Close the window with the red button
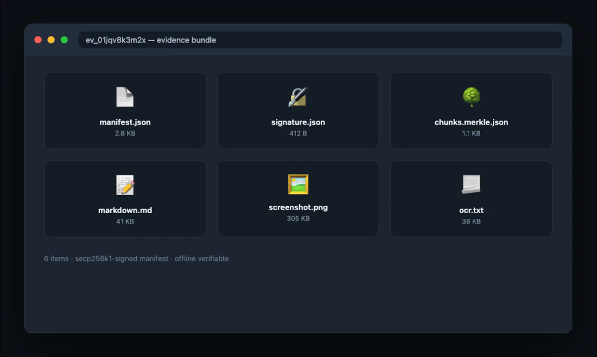Image resolution: width=597 pixels, height=357 pixels. click(x=38, y=40)
